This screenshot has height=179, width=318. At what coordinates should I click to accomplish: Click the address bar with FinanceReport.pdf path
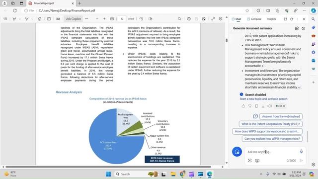(x=134, y=10)
